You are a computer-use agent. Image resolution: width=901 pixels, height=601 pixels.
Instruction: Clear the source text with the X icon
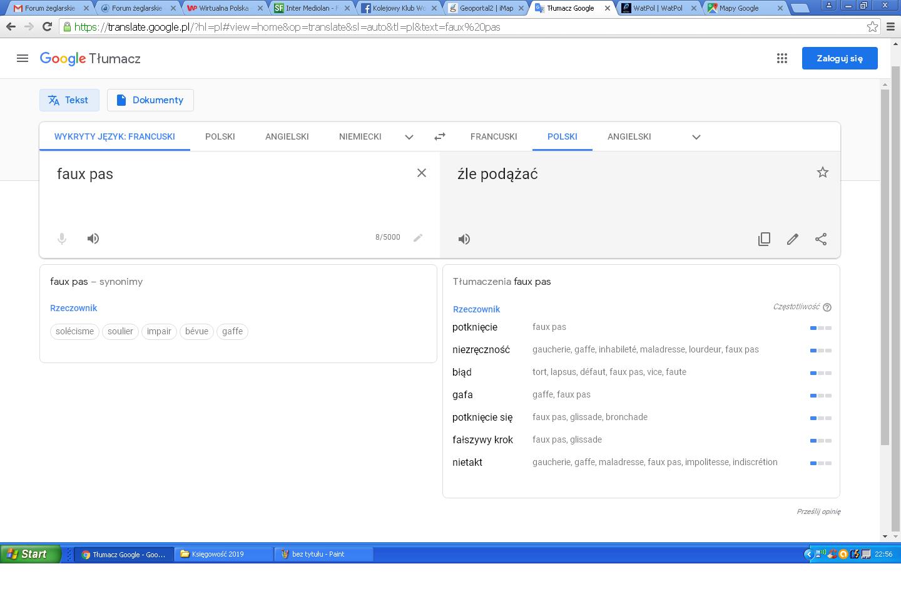pyautogui.click(x=422, y=173)
